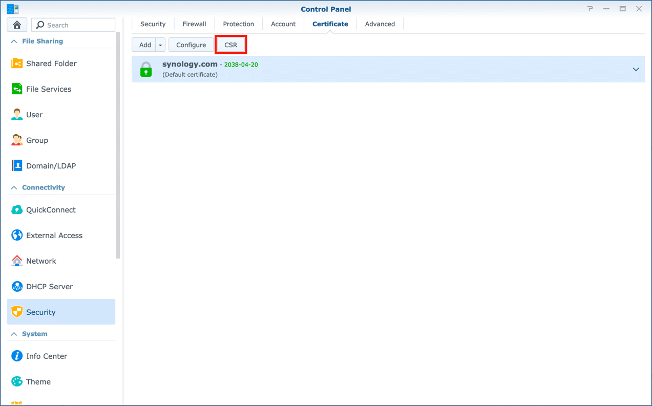Click the CSR button
Image resolution: width=652 pixels, height=406 pixels.
231,45
